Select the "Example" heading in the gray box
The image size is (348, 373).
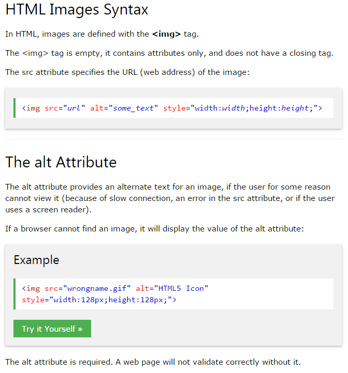pyautogui.click(x=36, y=260)
